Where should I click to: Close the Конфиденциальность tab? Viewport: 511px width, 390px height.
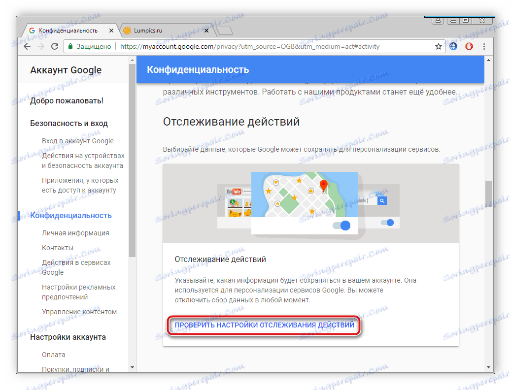[111, 30]
